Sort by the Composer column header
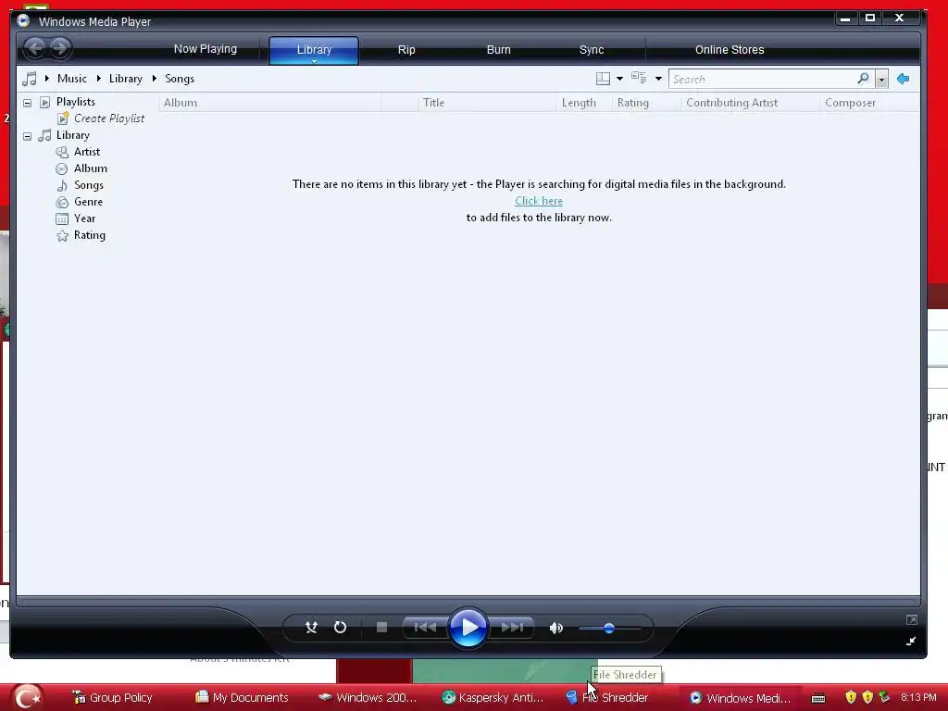 pos(869,103)
